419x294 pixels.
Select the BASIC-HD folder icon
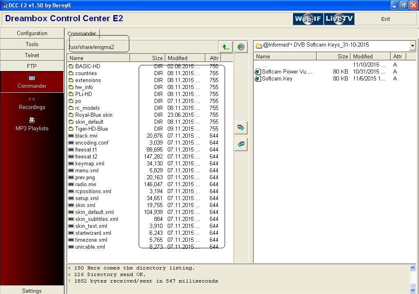click(71, 66)
